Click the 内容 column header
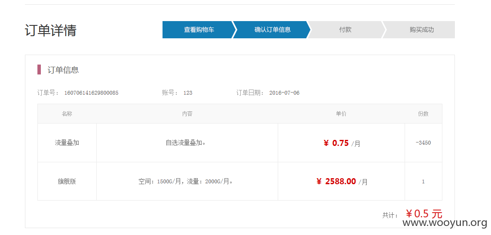The image size is (491, 235). coord(187,114)
